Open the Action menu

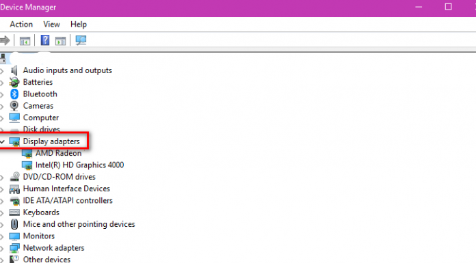(21, 25)
